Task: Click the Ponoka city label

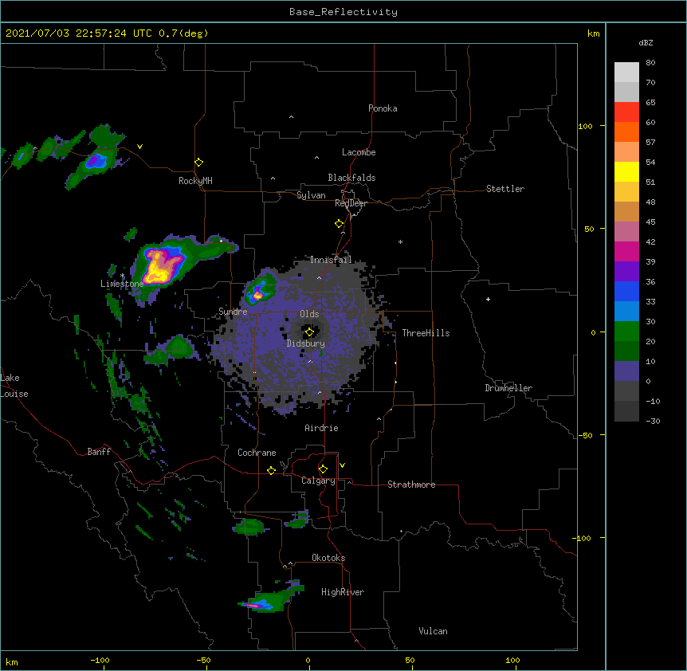Action: 383,108
